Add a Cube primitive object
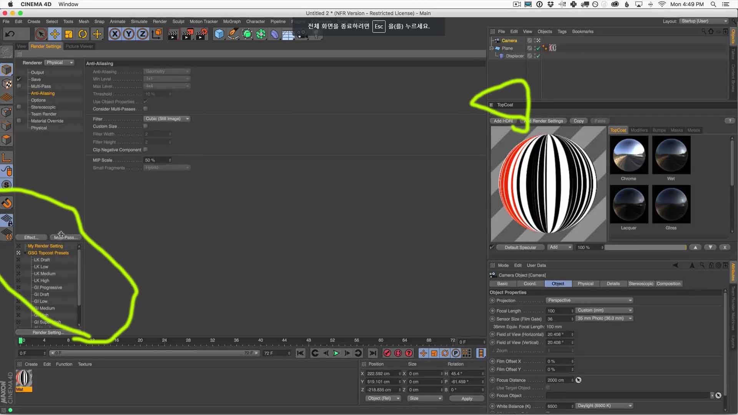 point(219,34)
